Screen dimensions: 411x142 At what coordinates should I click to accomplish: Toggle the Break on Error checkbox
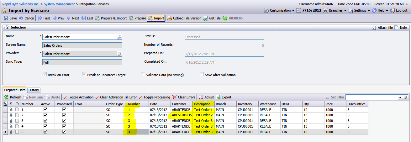click(45, 75)
